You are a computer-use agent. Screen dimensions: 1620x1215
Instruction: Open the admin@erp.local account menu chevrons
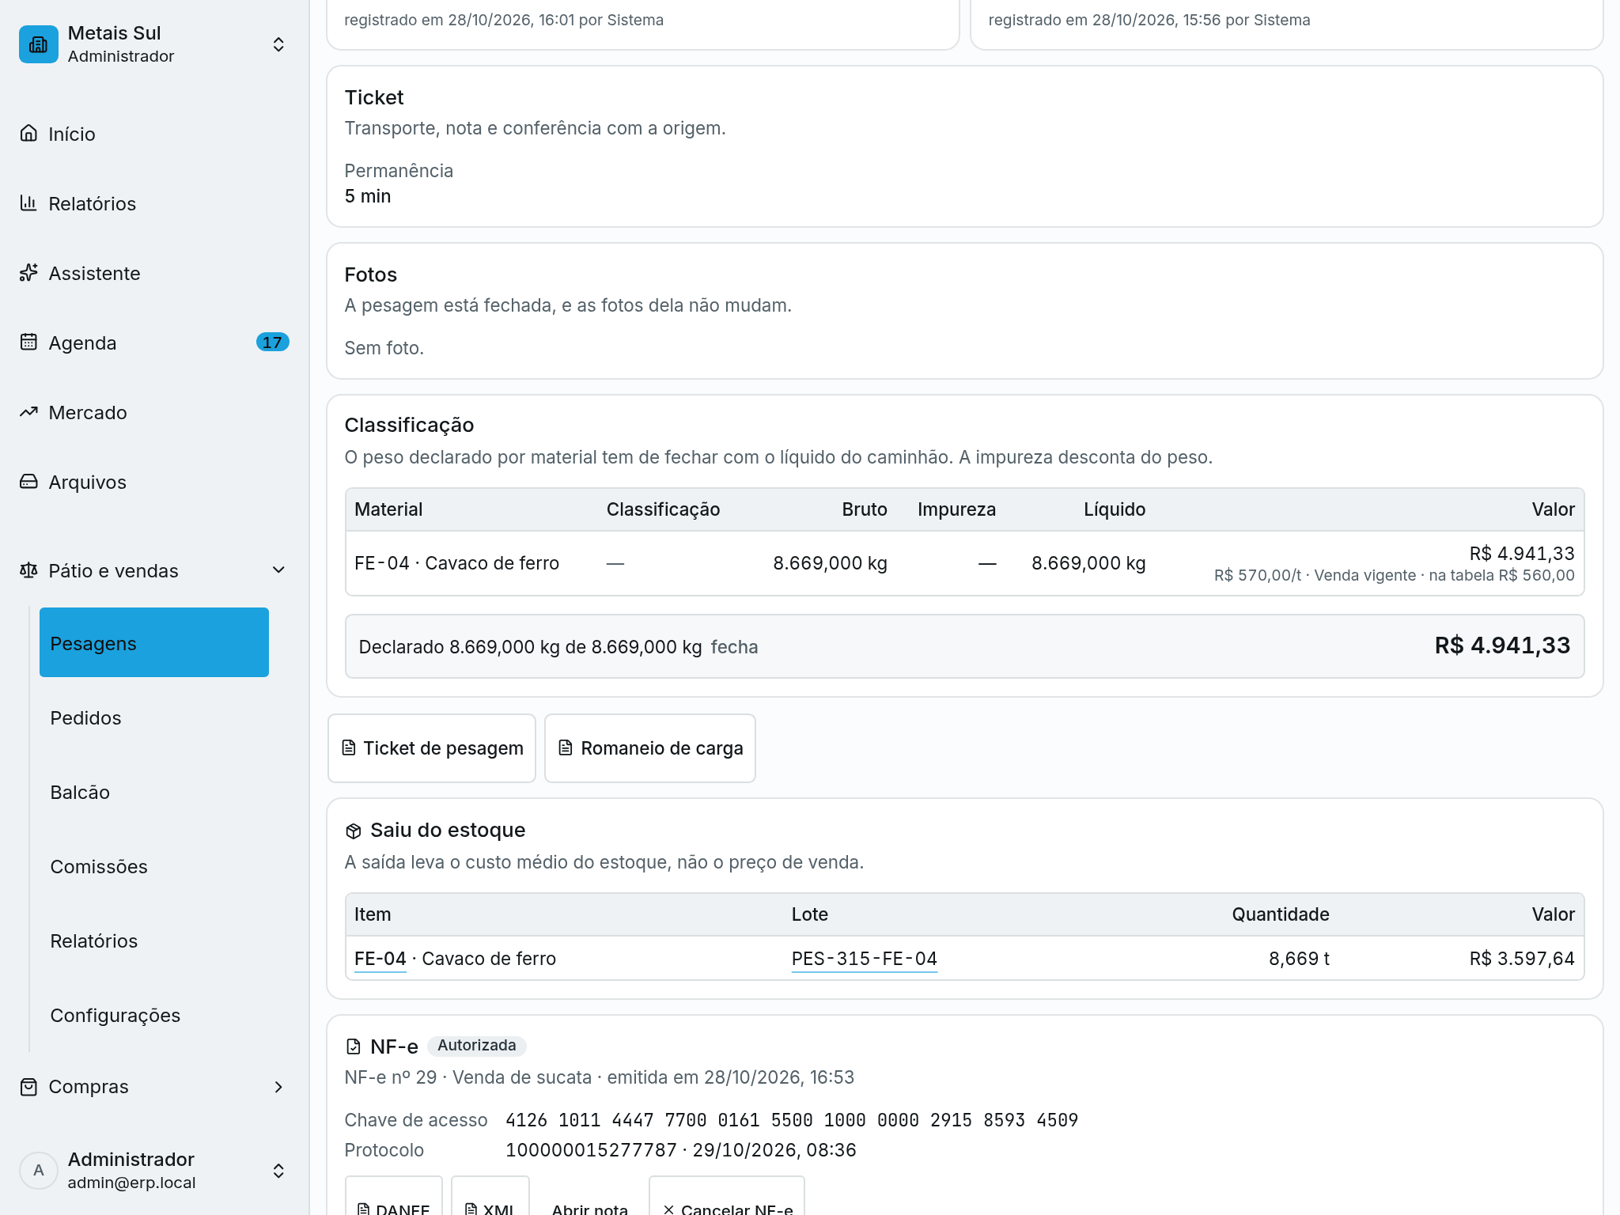point(278,1171)
